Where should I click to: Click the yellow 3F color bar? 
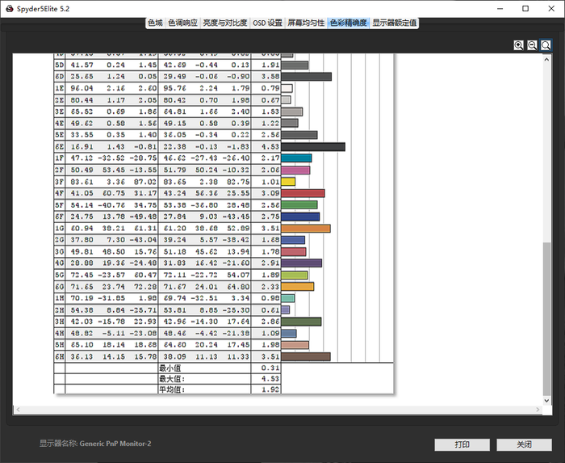point(288,182)
